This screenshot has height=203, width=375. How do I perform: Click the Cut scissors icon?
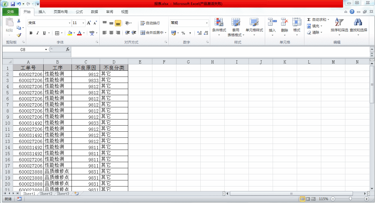[19, 21]
